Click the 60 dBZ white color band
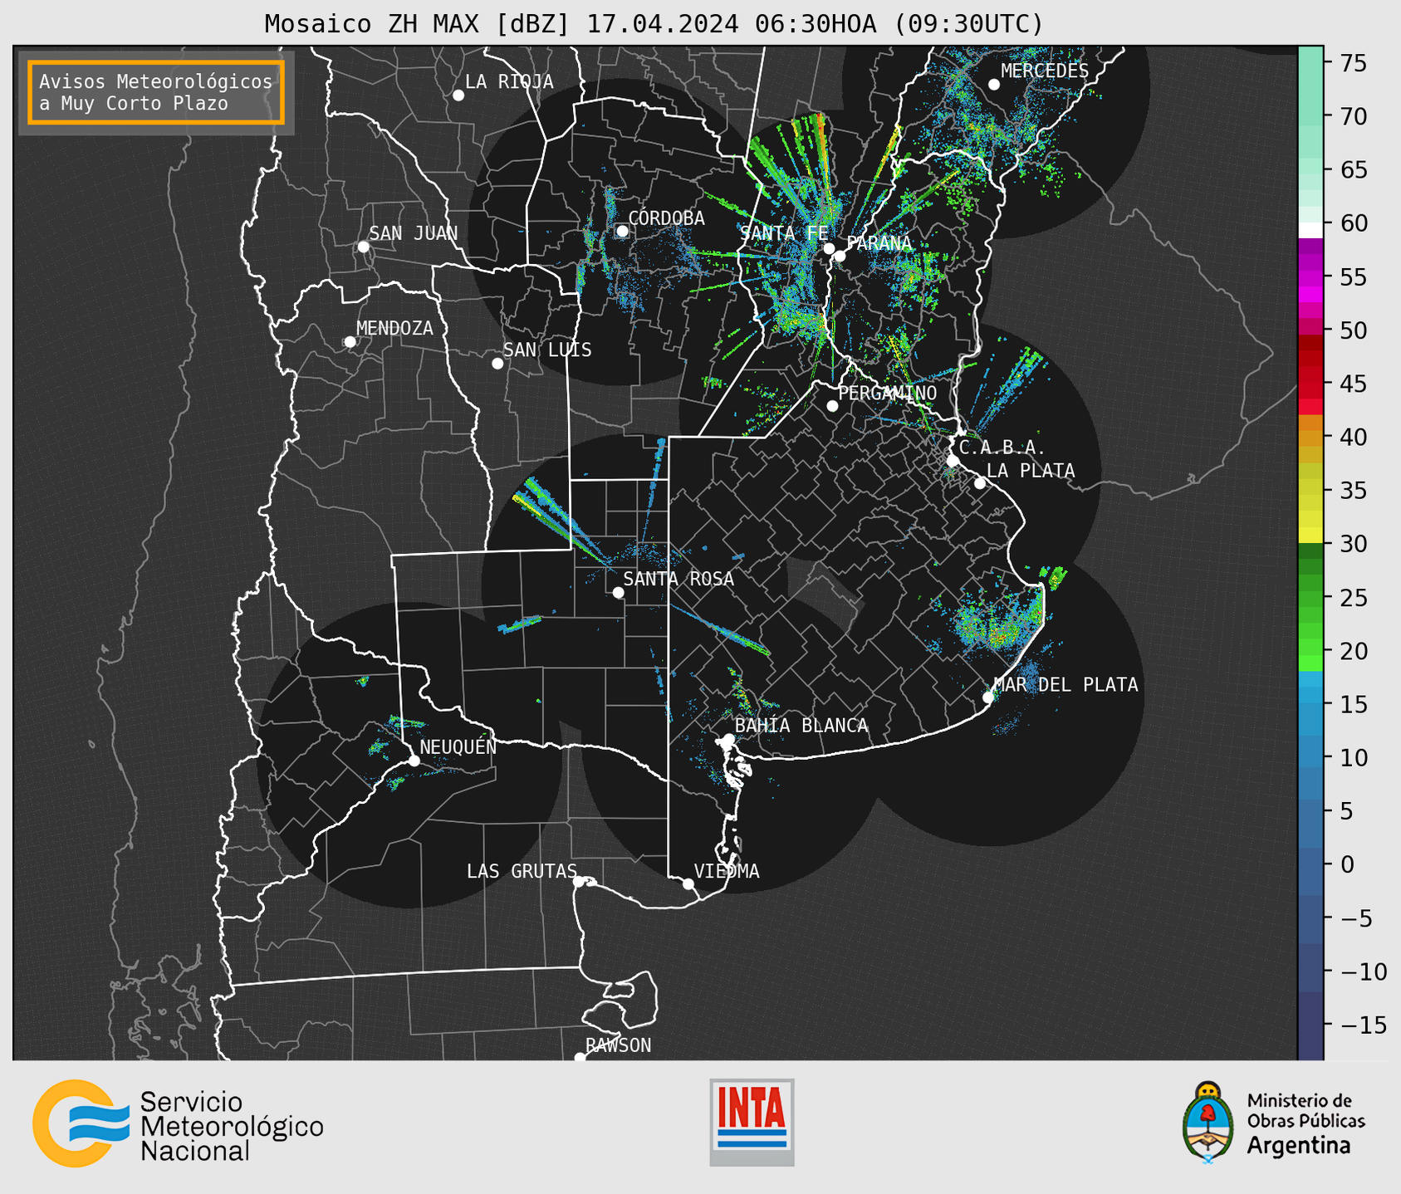The width and height of the screenshot is (1401, 1194). coord(1310,230)
